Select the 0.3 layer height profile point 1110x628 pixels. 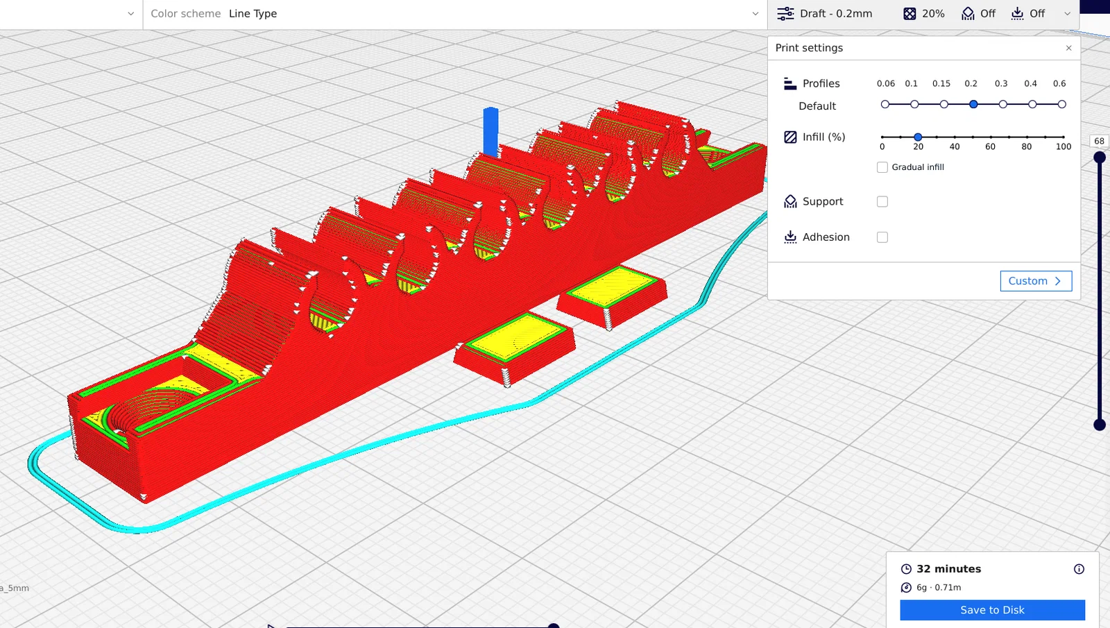1003,104
